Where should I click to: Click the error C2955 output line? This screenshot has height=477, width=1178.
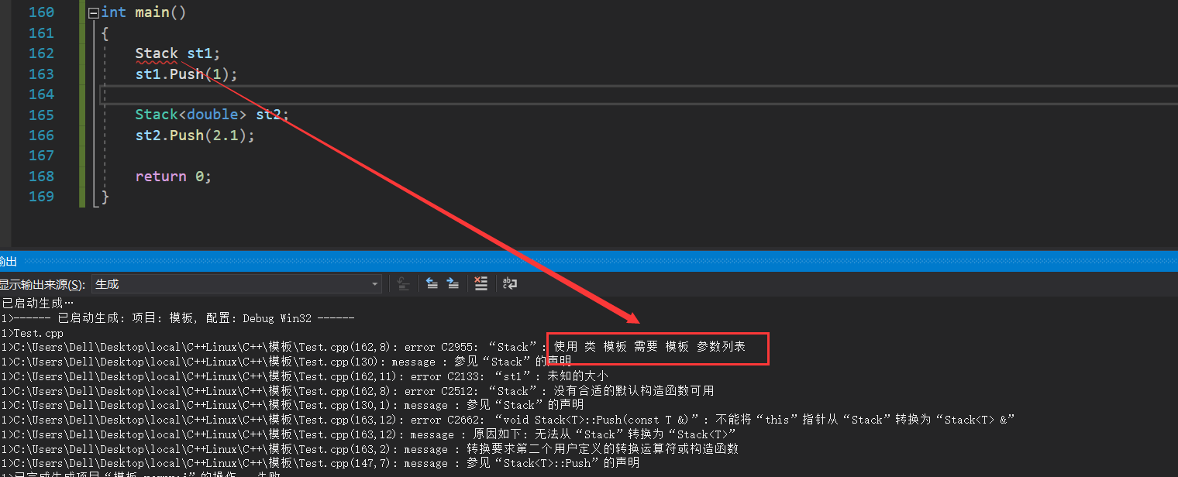[x=374, y=347]
